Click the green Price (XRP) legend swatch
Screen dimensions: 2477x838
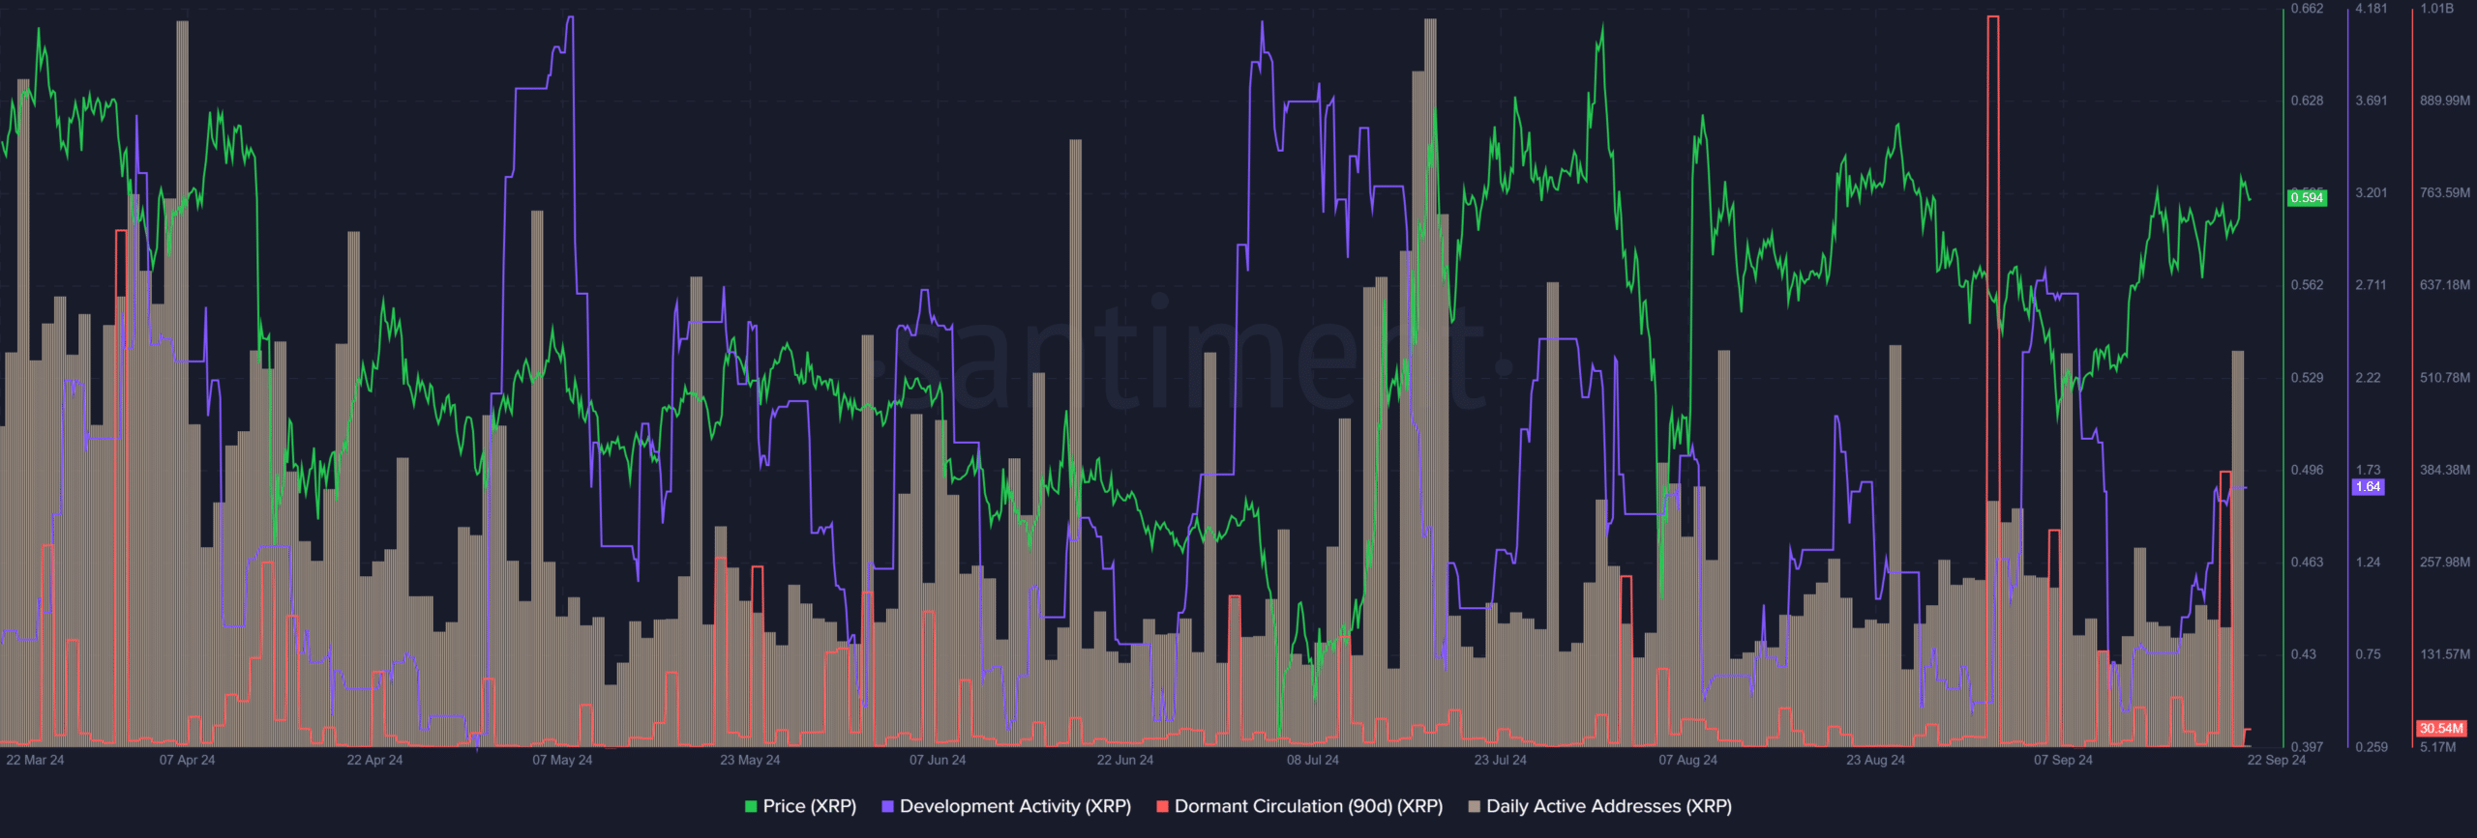coord(751,806)
